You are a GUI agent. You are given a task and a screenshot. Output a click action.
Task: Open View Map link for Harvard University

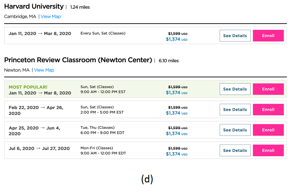click(50, 17)
